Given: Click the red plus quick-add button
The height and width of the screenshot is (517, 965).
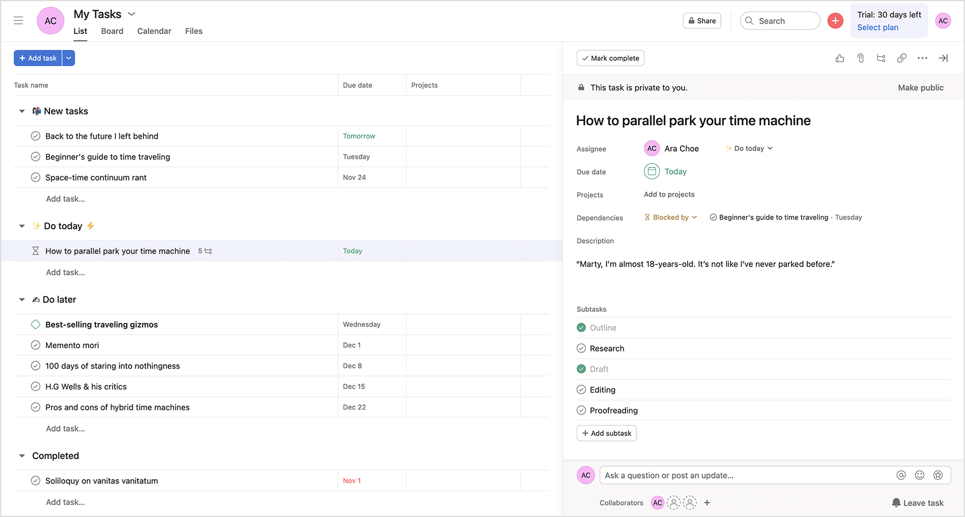Looking at the screenshot, I should tap(835, 21).
